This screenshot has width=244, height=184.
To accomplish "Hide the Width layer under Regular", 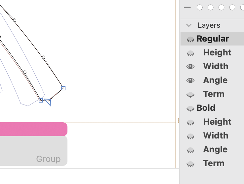I will pos(190,67).
